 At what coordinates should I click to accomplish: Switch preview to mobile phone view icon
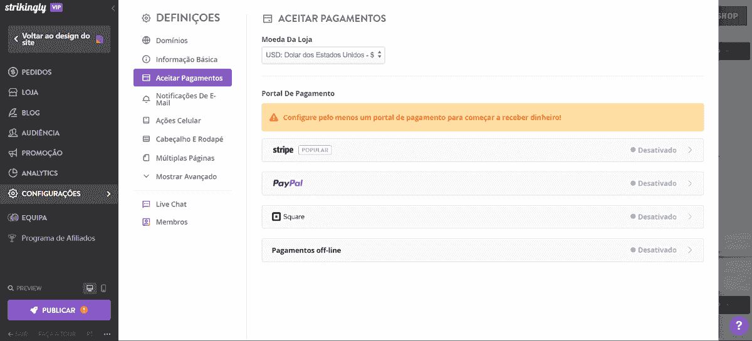103,288
